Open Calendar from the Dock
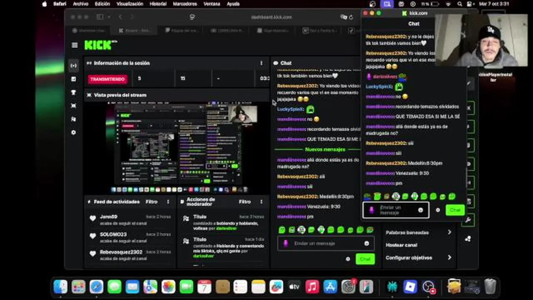Screen dimensions: 533x300 (204, 287)
